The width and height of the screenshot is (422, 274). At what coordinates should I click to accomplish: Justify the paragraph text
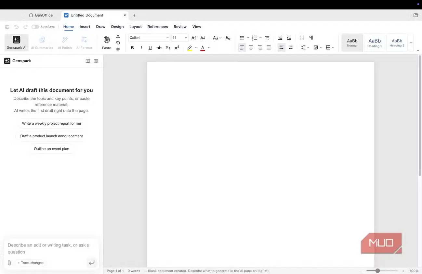[x=269, y=48]
